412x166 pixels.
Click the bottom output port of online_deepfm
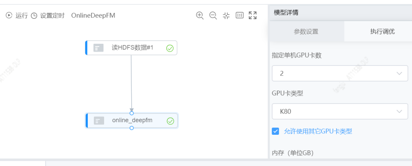(x=132, y=128)
